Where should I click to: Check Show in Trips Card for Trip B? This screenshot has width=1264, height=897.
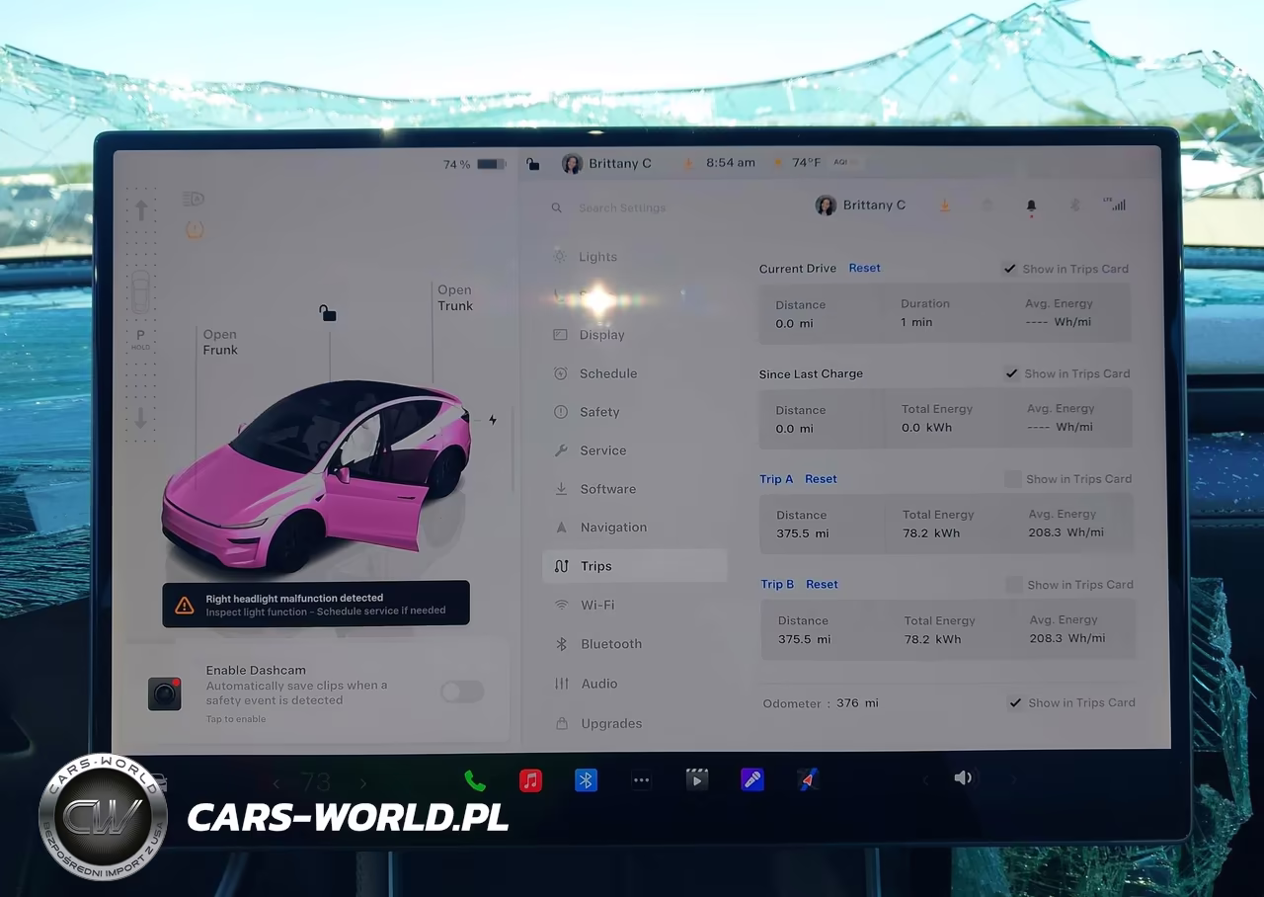pos(1013,585)
